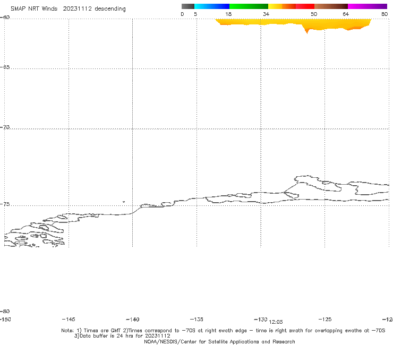393x345 pixels.
Task: Click the color bar label '18'
Action: (x=228, y=14)
